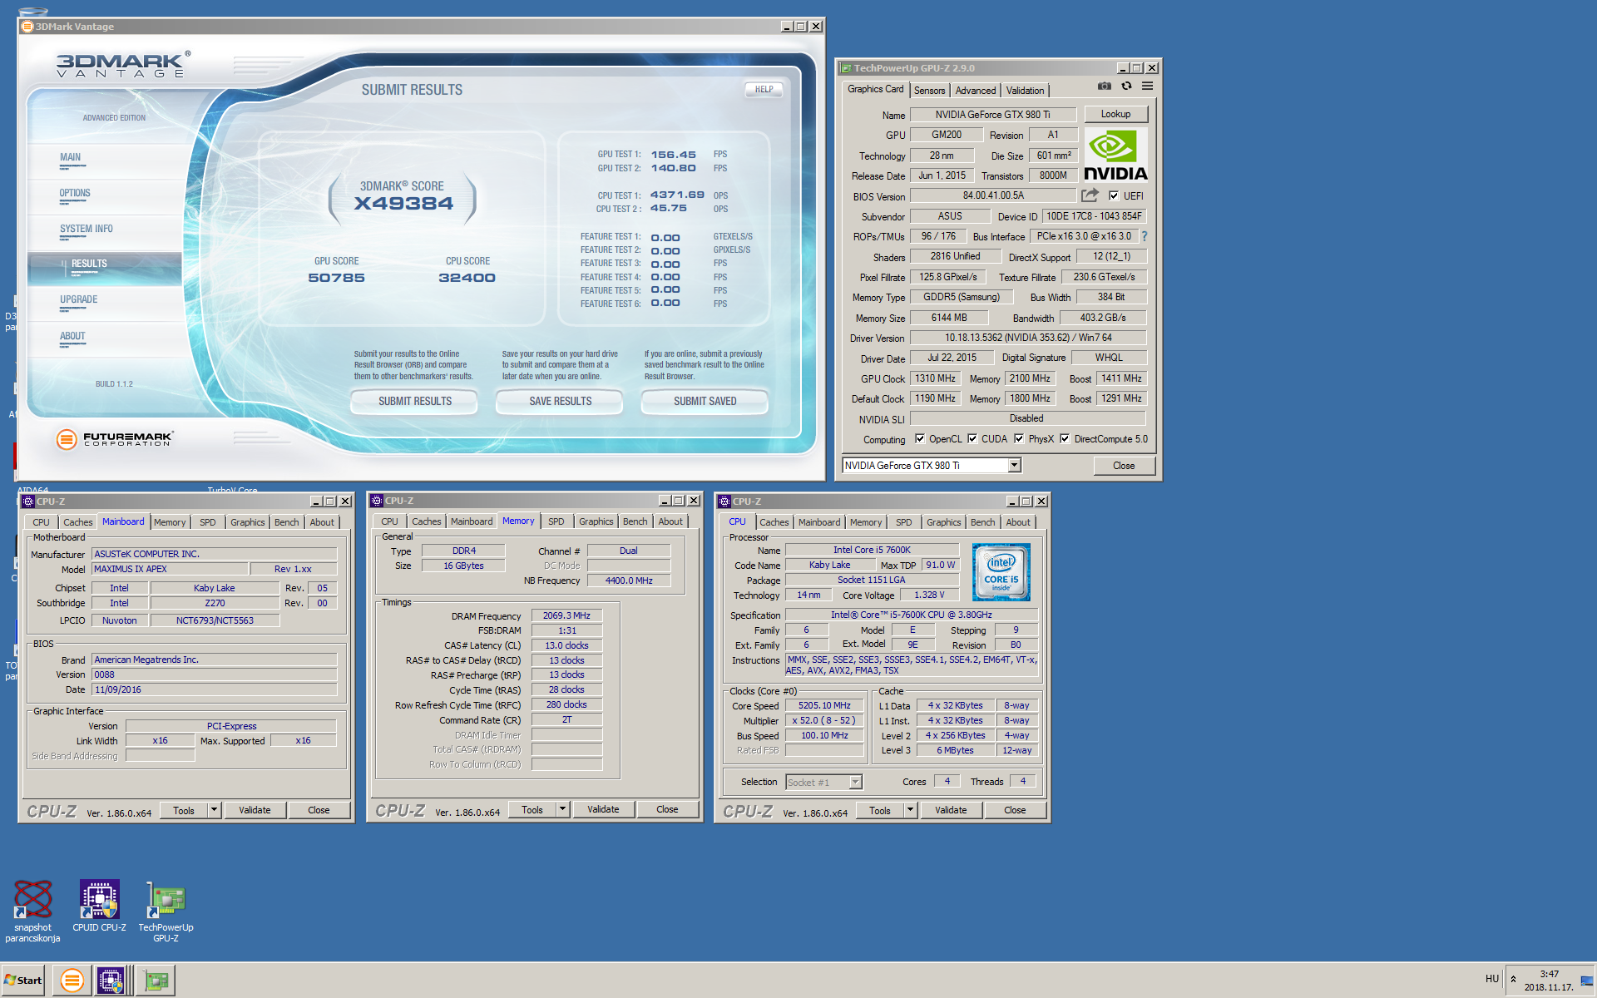
Task: Toggle the DirectCompute 5.0 checkbox
Action: [x=1065, y=438]
